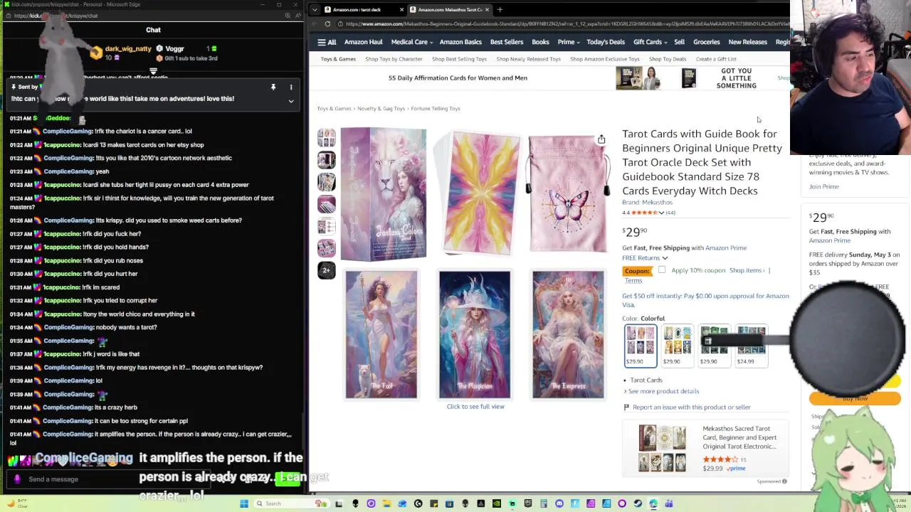Go to Amazon Haul
Screen dimensions: 911x512
tap(363, 42)
